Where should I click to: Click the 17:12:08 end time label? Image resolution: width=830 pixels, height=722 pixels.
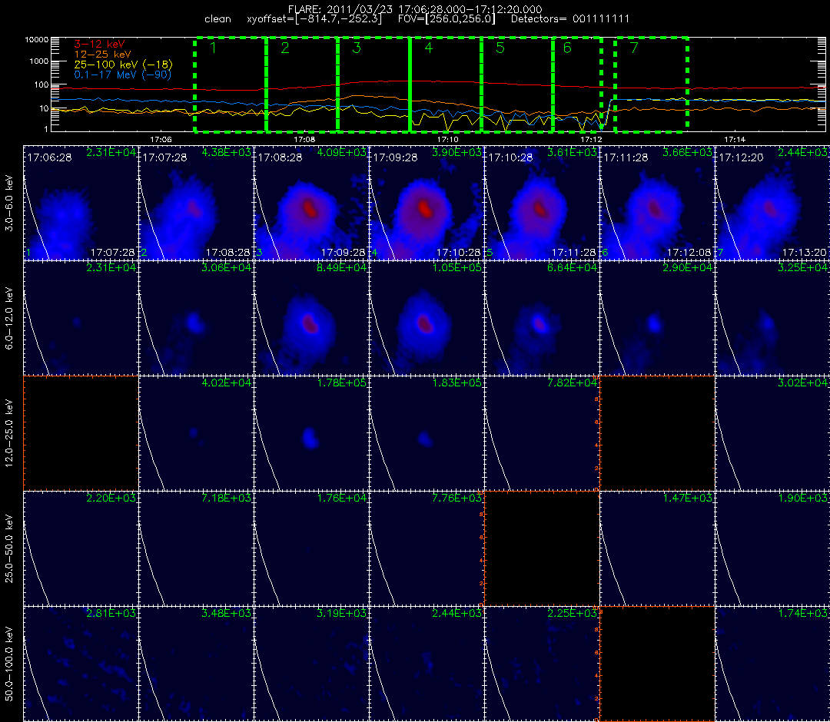(x=689, y=253)
